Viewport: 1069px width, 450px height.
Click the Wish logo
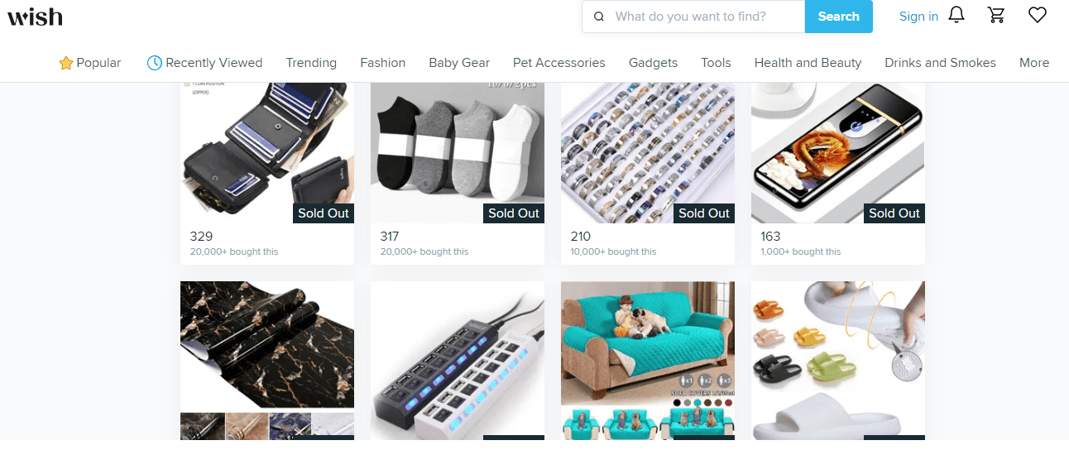pos(35,17)
